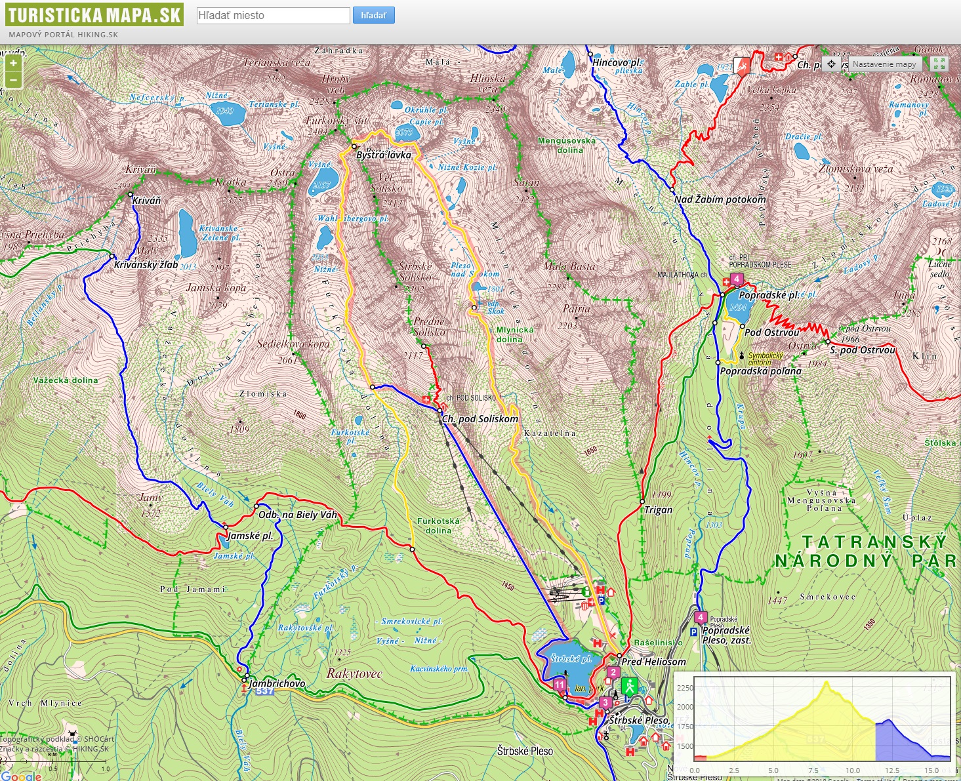Focus the Hľadať miesto search field
The width and height of the screenshot is (961, 781).
(x=273, y=15)
